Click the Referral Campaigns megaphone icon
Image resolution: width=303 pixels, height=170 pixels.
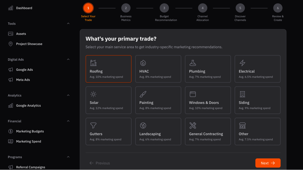coord(11,167)
